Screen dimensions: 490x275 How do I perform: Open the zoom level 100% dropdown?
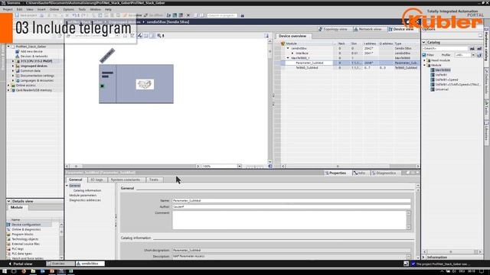240,167
